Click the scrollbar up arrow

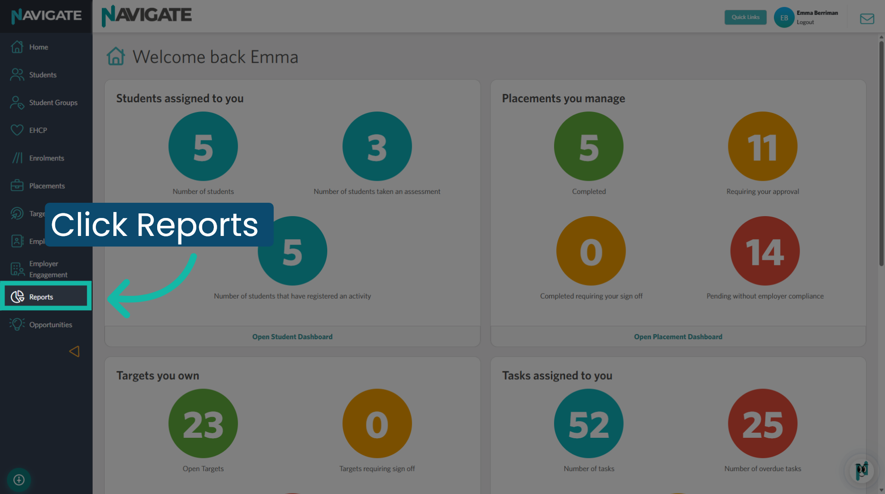881,37
